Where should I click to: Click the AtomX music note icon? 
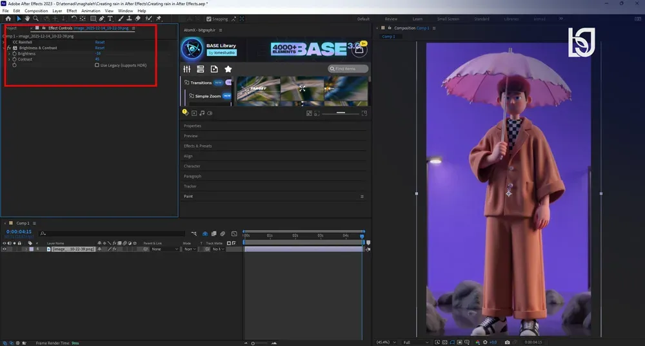click(x=202, y=113)
